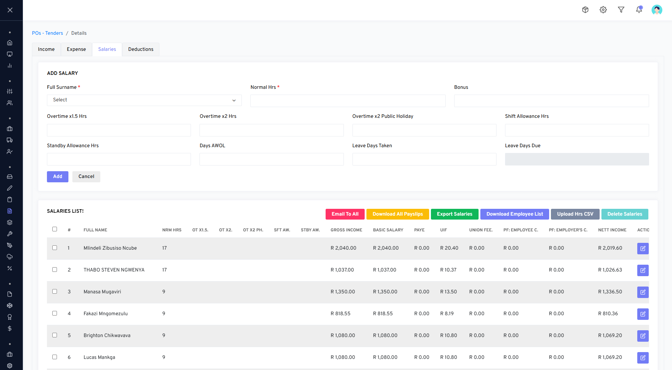
Task: Select the Salaries tab
Action: 107,49
